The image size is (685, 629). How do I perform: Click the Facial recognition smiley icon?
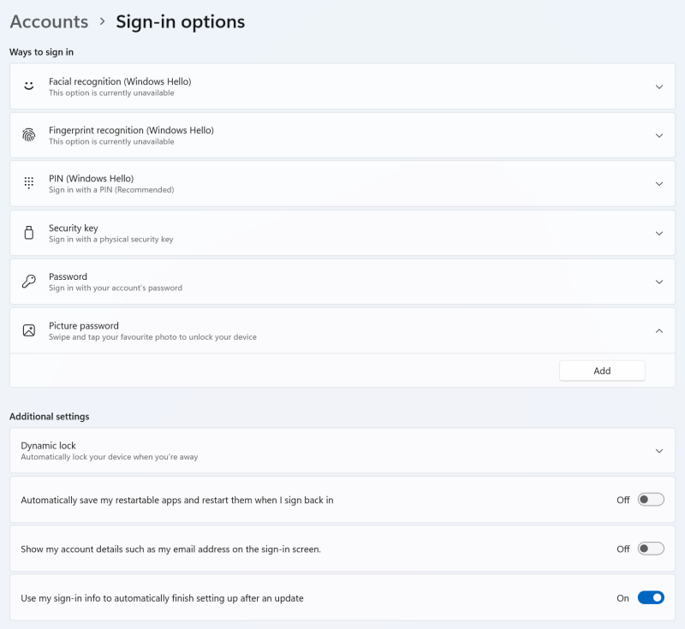[28, 86]
